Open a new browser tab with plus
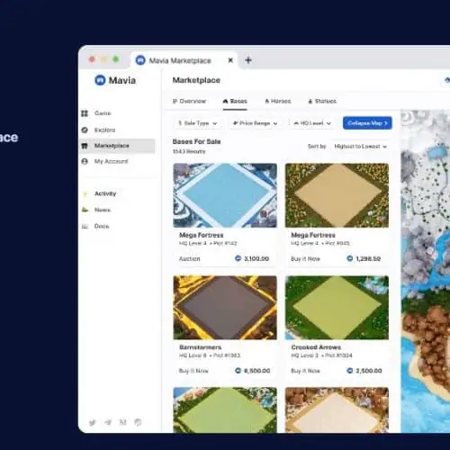 pos(248,60)
